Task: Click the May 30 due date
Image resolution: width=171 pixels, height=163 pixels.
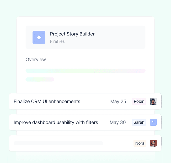Action: (x=118, y=122)
